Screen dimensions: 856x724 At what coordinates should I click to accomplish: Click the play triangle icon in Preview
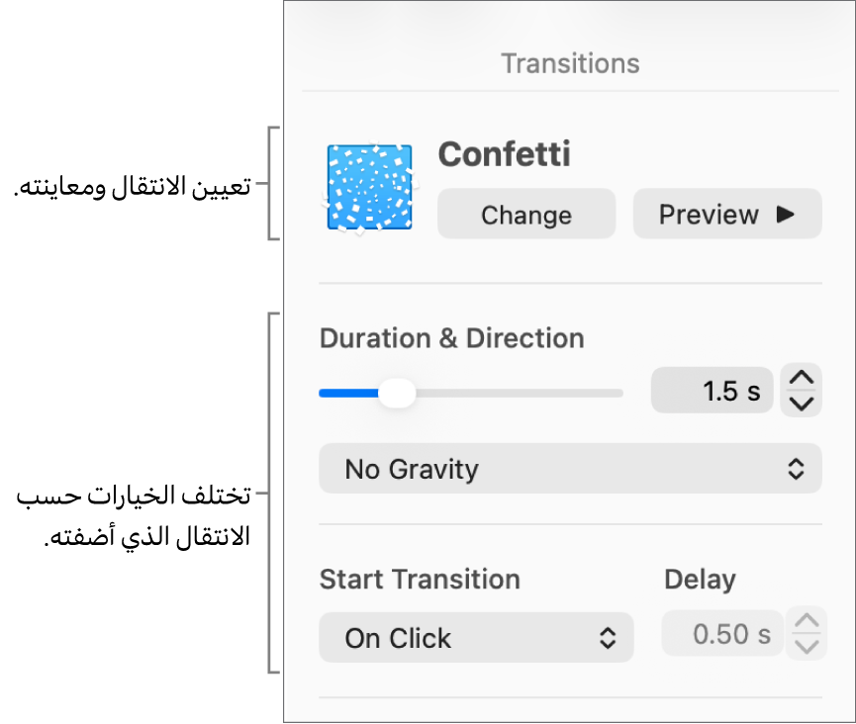pyautogui.click(x=786, y=214)
